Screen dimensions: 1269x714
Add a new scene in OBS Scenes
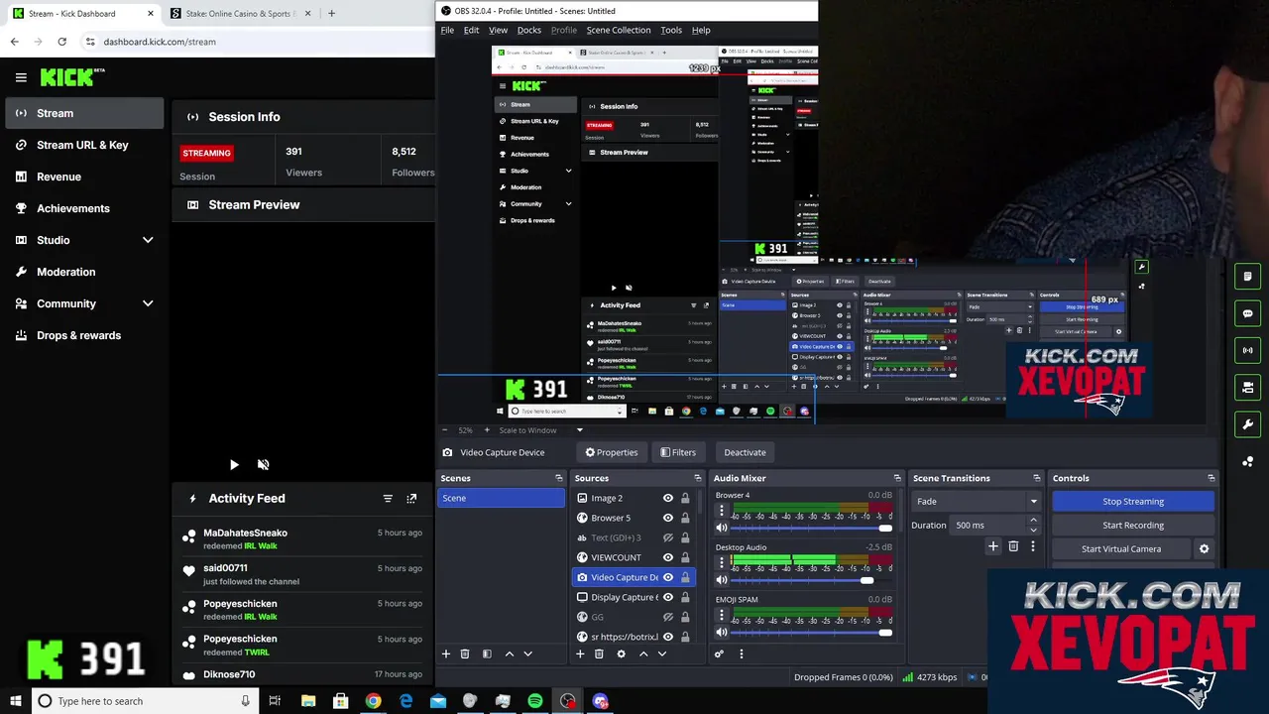[446, 654]
